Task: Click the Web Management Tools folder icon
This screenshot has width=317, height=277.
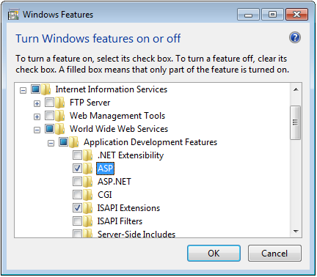Action: click(60, 116)
